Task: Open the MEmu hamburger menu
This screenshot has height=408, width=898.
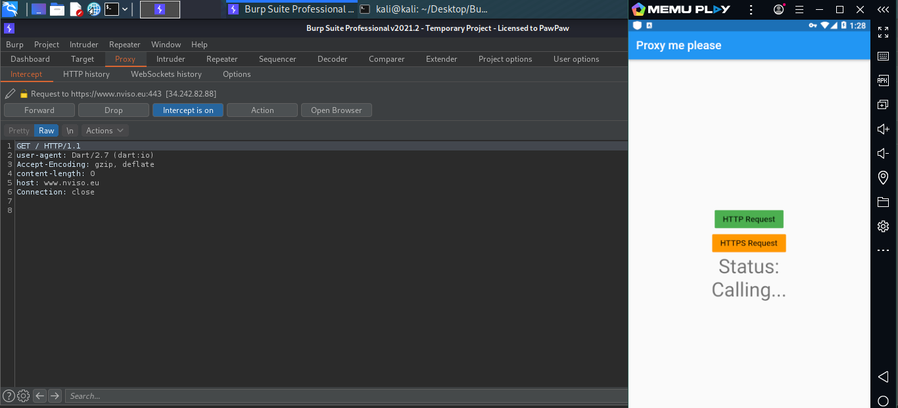Action: point(799,10)
